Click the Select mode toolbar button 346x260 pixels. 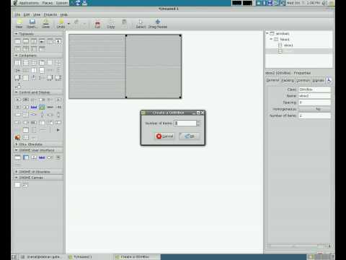[141, 25]
